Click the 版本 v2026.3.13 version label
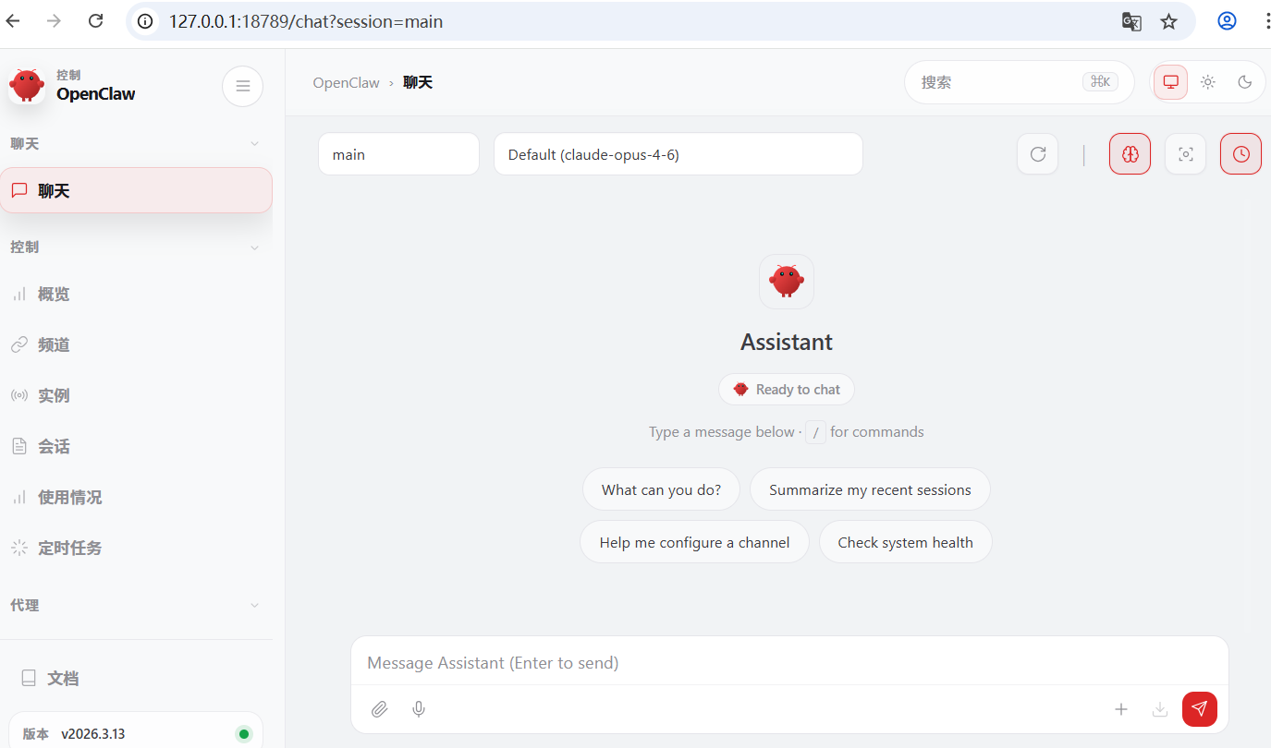 click(x=74, y=734)
